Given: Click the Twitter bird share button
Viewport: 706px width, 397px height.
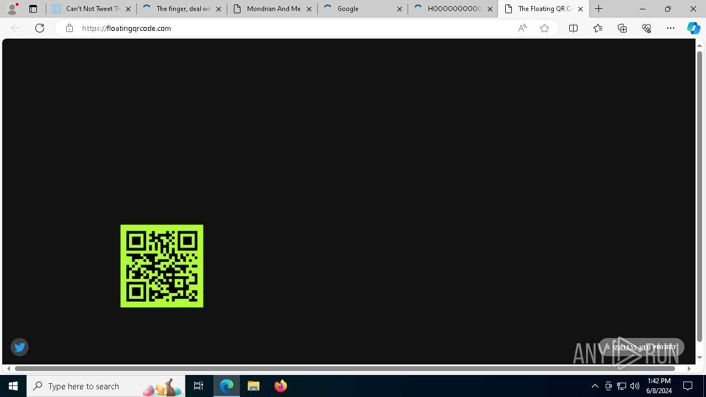Looking at the screenshot, I should (19, 347).
